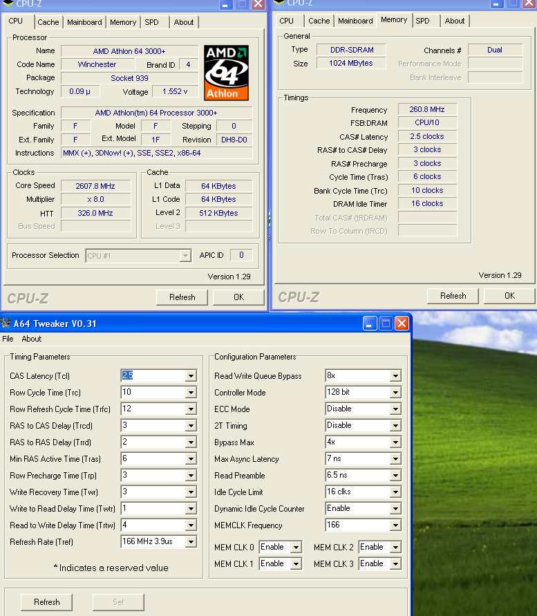The height and width of the screenshot is (616, 537).
Task: Click OK in the right CPU-Z window
Action: 509,296
